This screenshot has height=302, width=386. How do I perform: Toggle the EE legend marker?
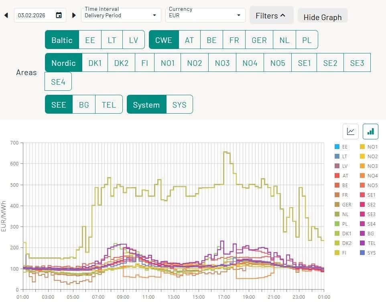337,147
